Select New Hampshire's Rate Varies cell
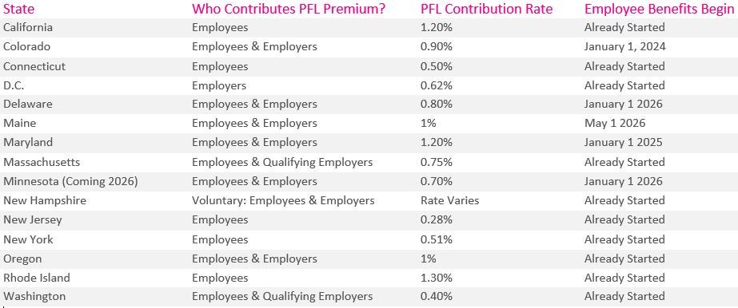738x308 pixels. pyautogui.click(x=450, y=200)
